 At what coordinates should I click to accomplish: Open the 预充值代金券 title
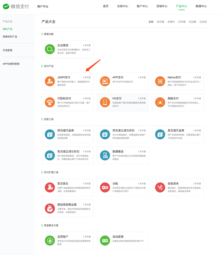[66, 130]
